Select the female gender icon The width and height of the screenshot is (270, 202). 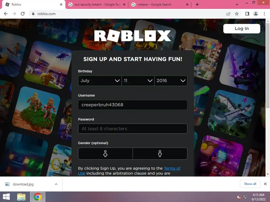click(105, 154)
